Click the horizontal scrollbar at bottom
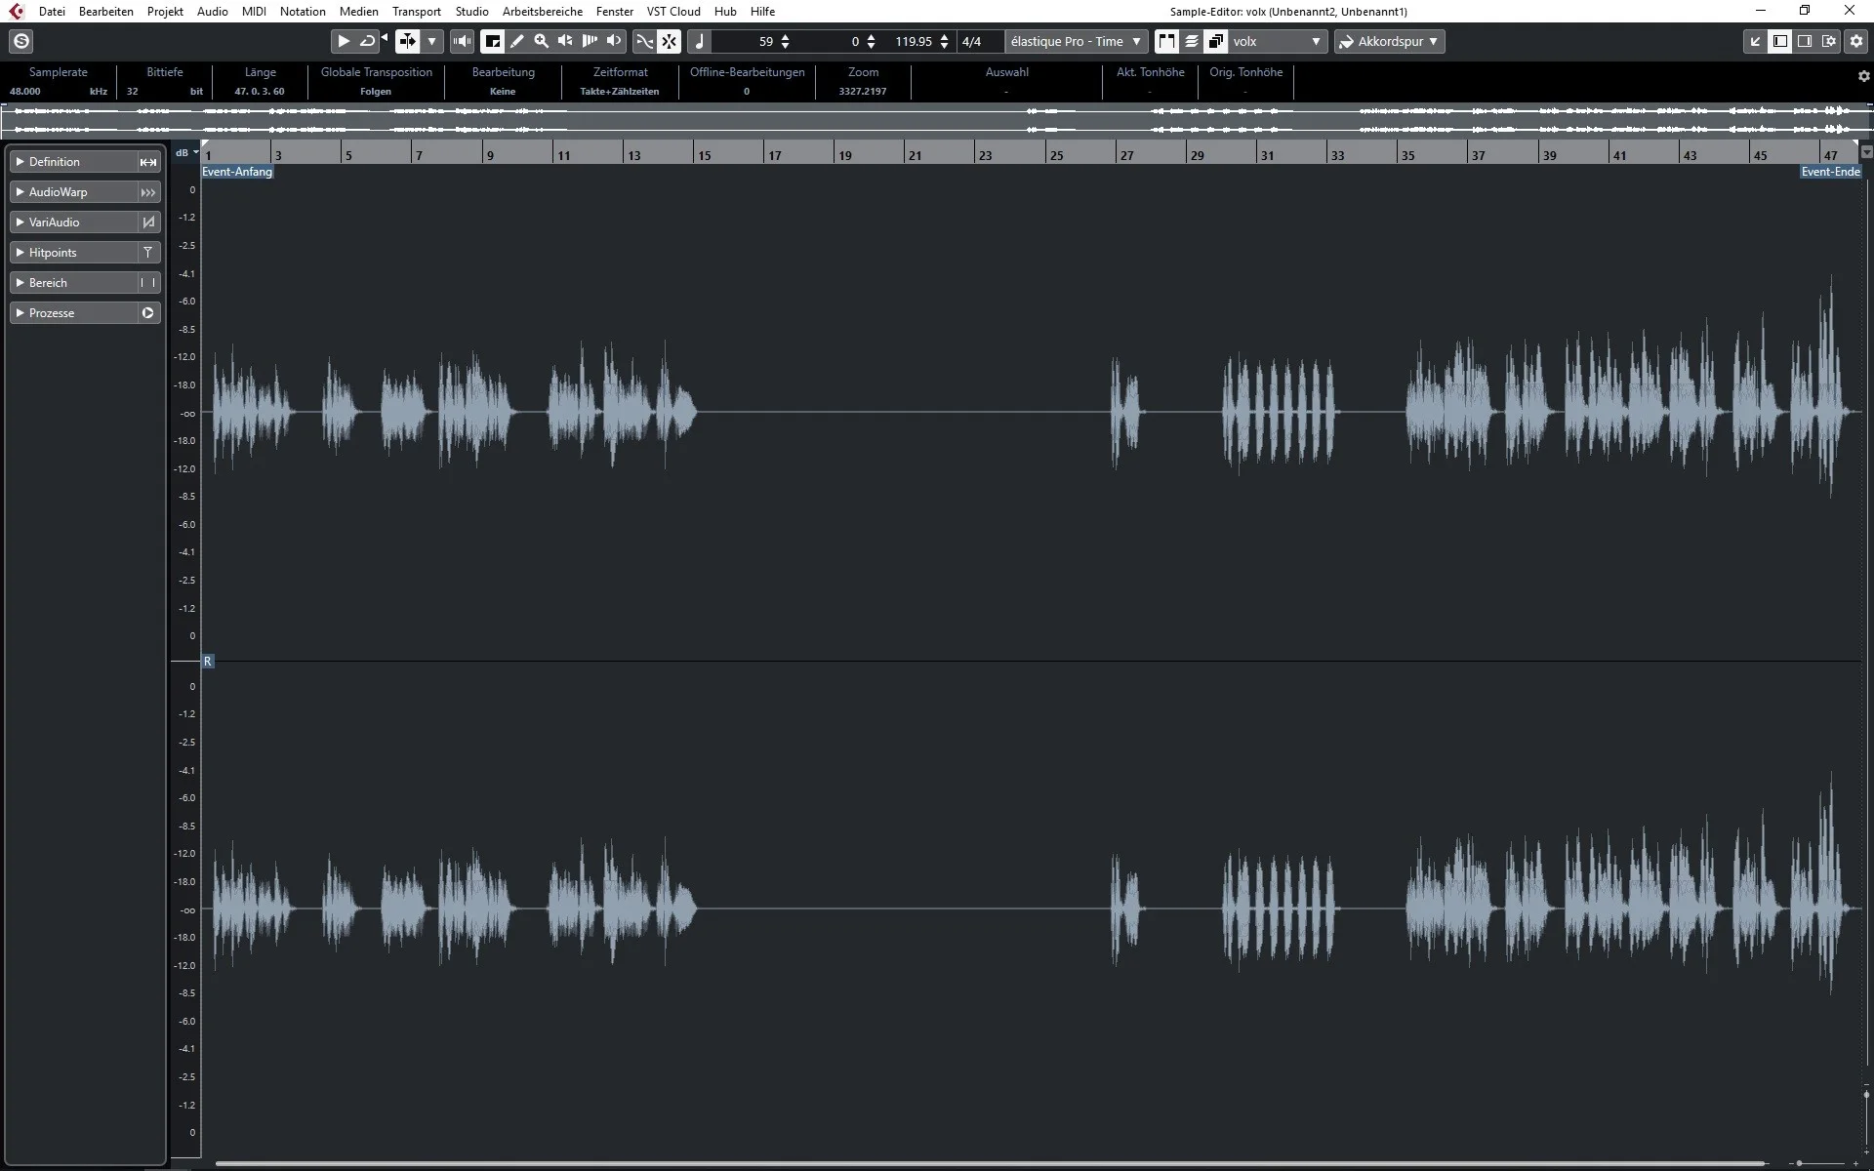The image size is (1874, 1171). point(990,1163)
